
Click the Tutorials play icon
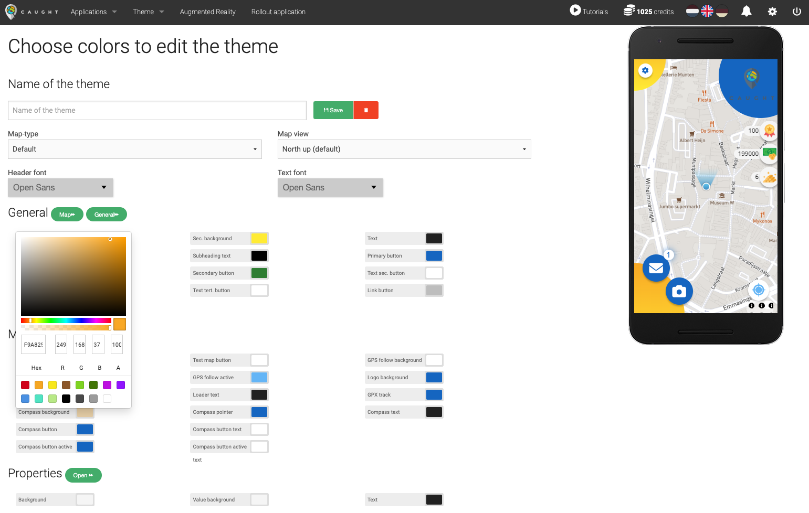575,10
